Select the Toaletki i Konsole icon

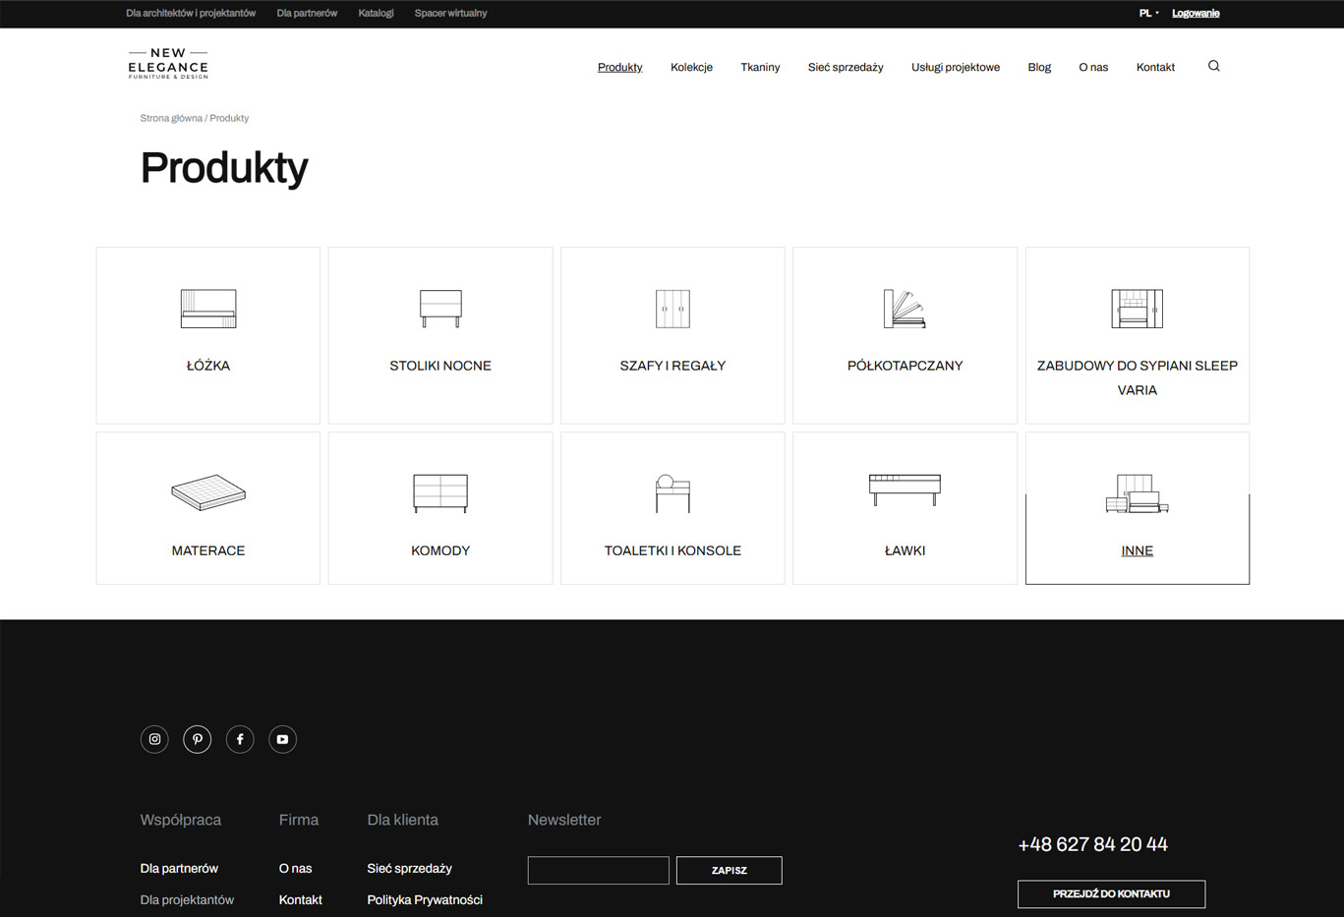pyautogui.click(x=672, y=493)
